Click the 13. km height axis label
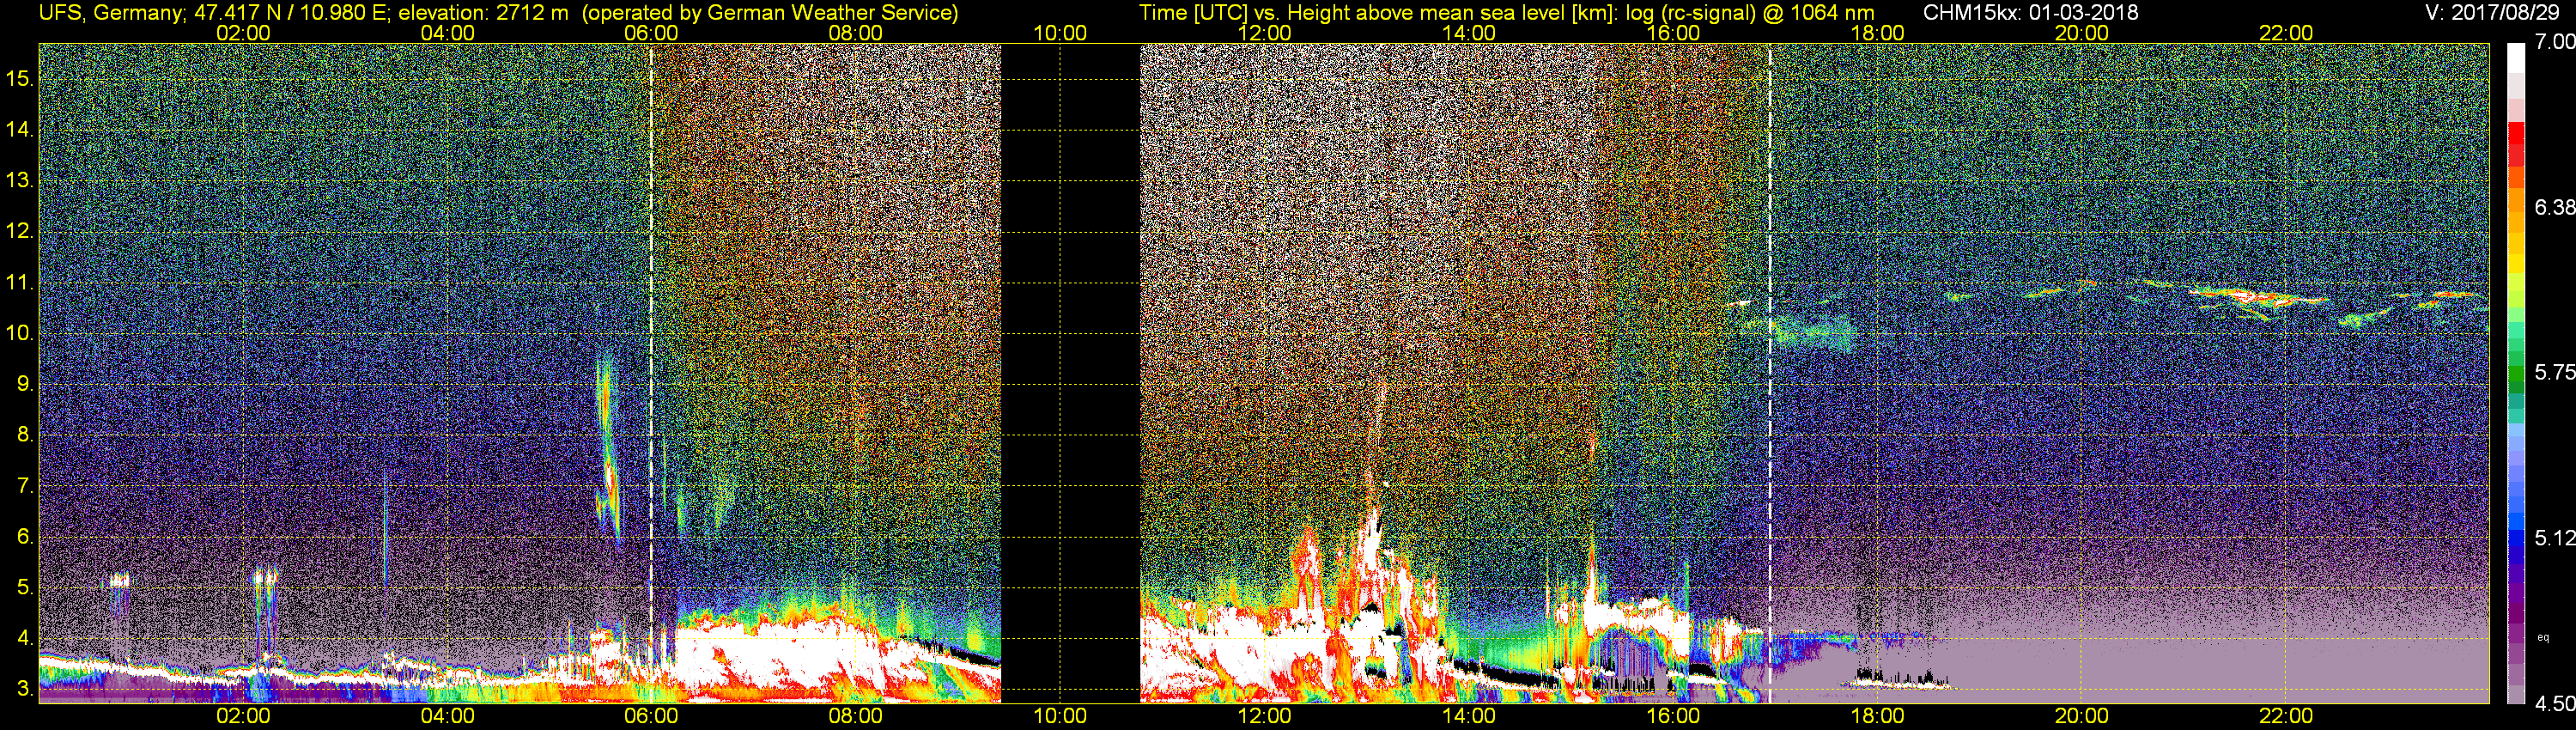The width and height of the screenshot is (2576, 730). pyautogui.click(x=20, y=180)
